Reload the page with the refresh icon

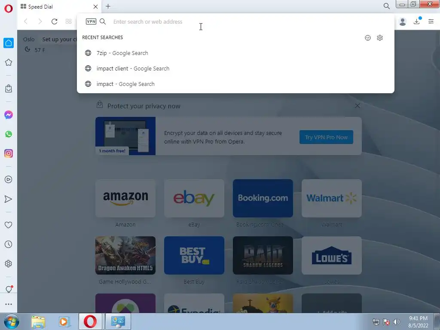[x=54, y=21]
